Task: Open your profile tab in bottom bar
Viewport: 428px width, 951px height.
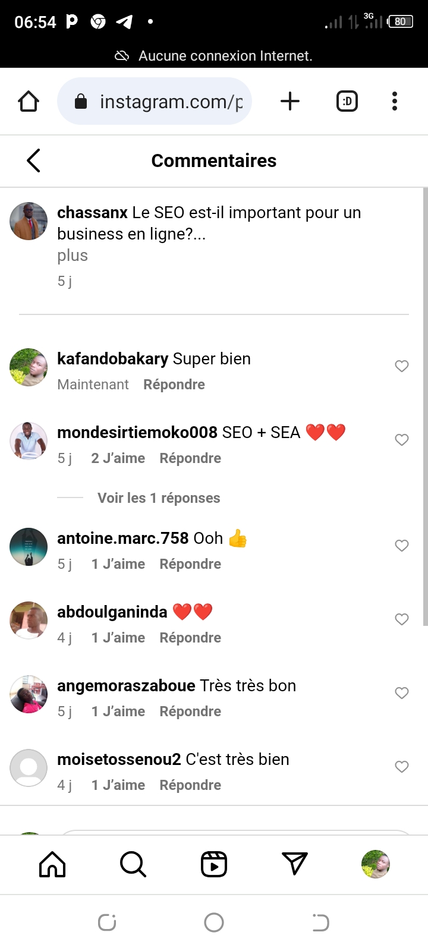Action: tap(376, 864)
